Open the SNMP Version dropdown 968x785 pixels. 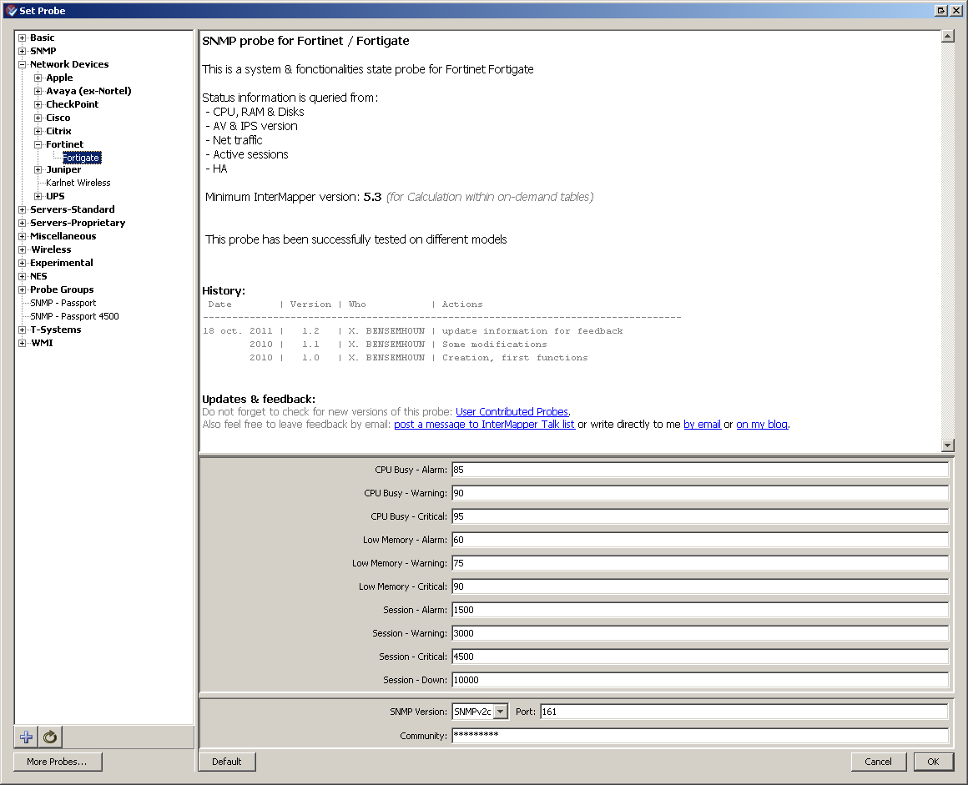[501, 712]
